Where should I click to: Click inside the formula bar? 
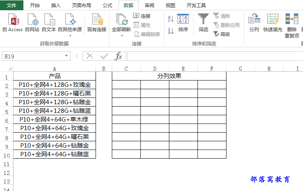tap(215, 56)
